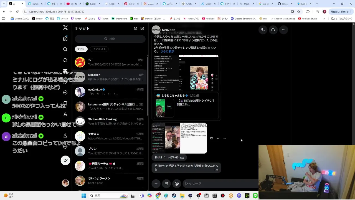The height and width of the screenshot is (200, 355).
Task: Click さらに表示 link in message
Action: (x=167, y=51)
